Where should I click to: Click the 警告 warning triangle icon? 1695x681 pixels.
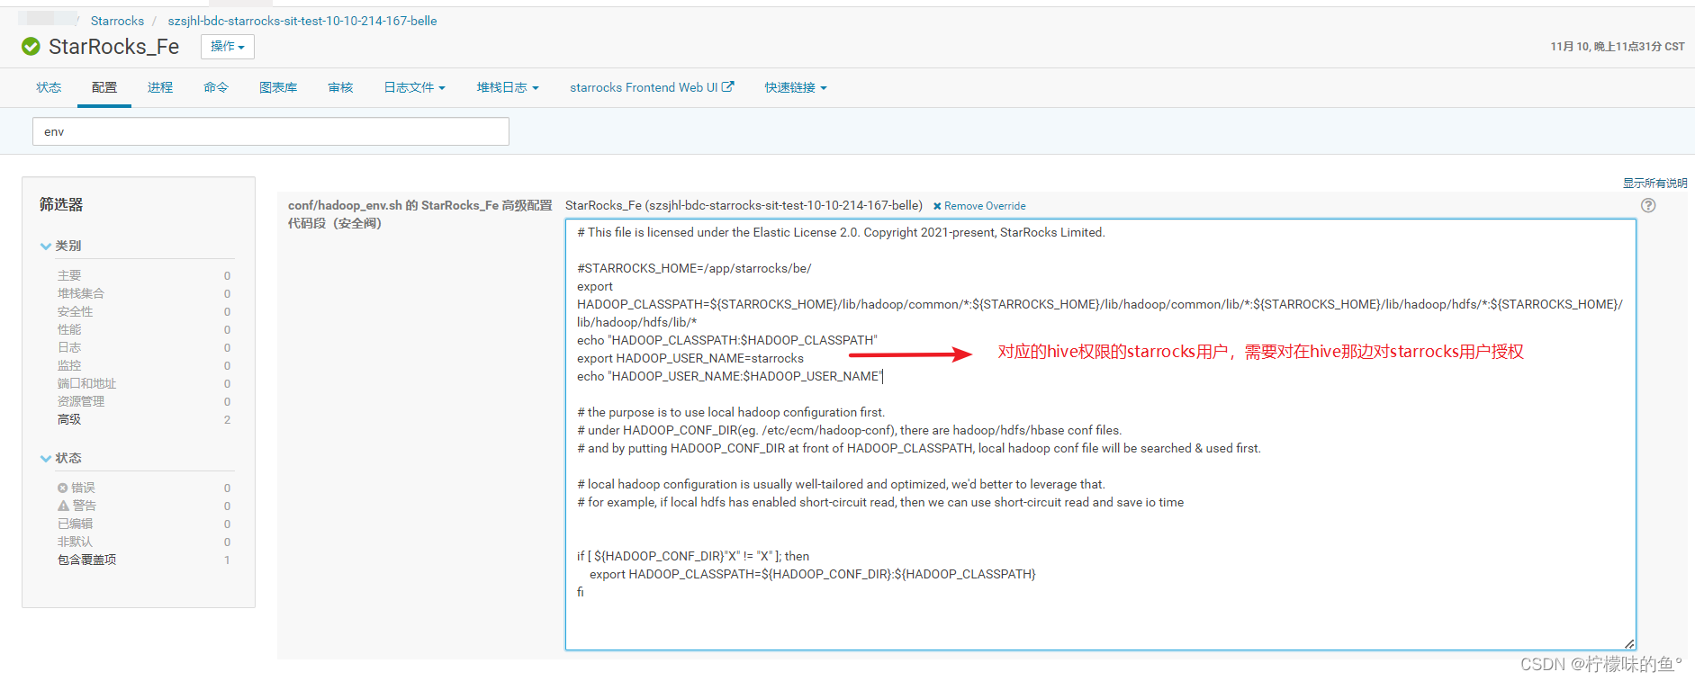coord(63,506)
